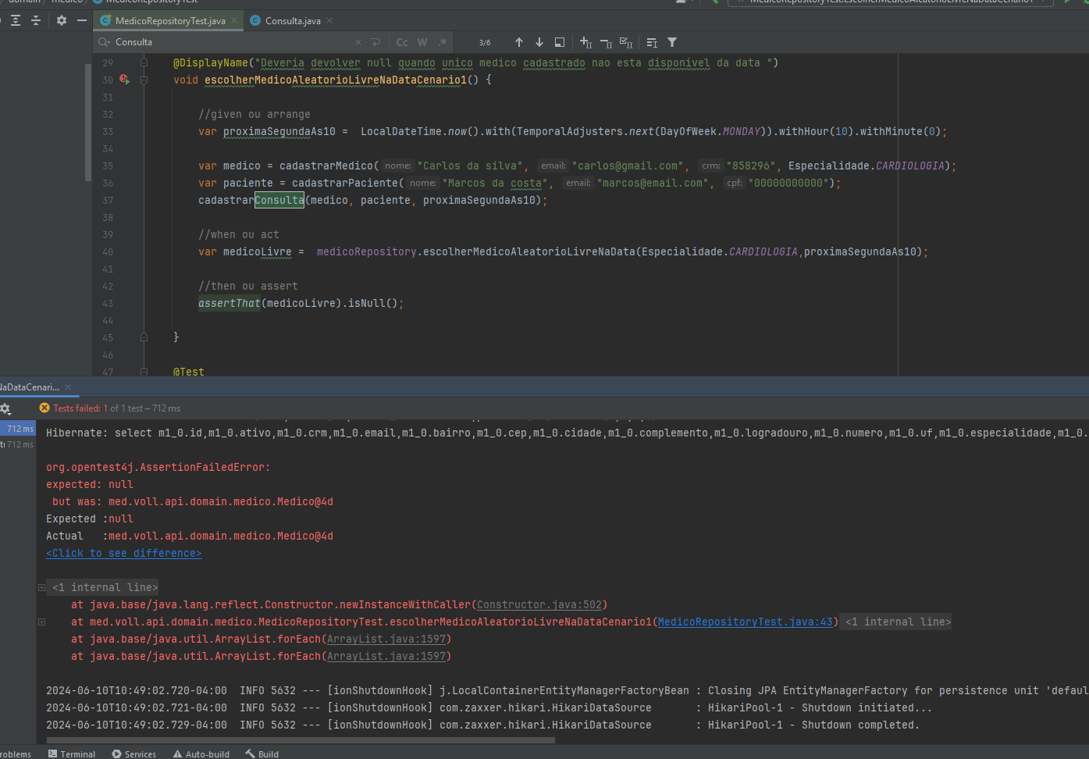Insert new line in search field

pyautogui.click(x=375, y=42)
